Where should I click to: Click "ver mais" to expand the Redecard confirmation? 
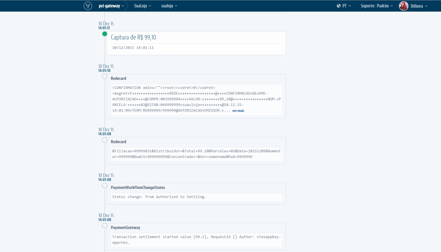coord(238,111)
